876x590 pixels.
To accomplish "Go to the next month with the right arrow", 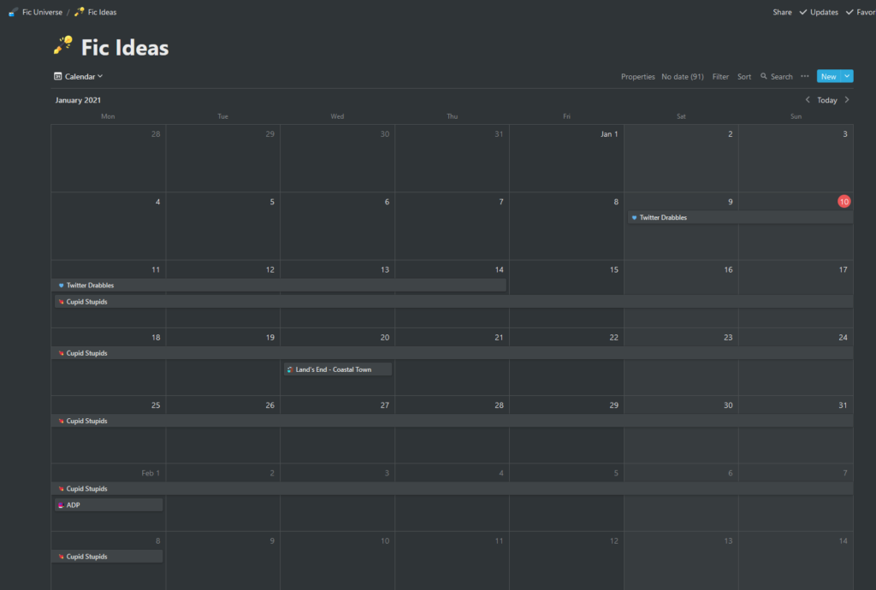I will (847, 100).
